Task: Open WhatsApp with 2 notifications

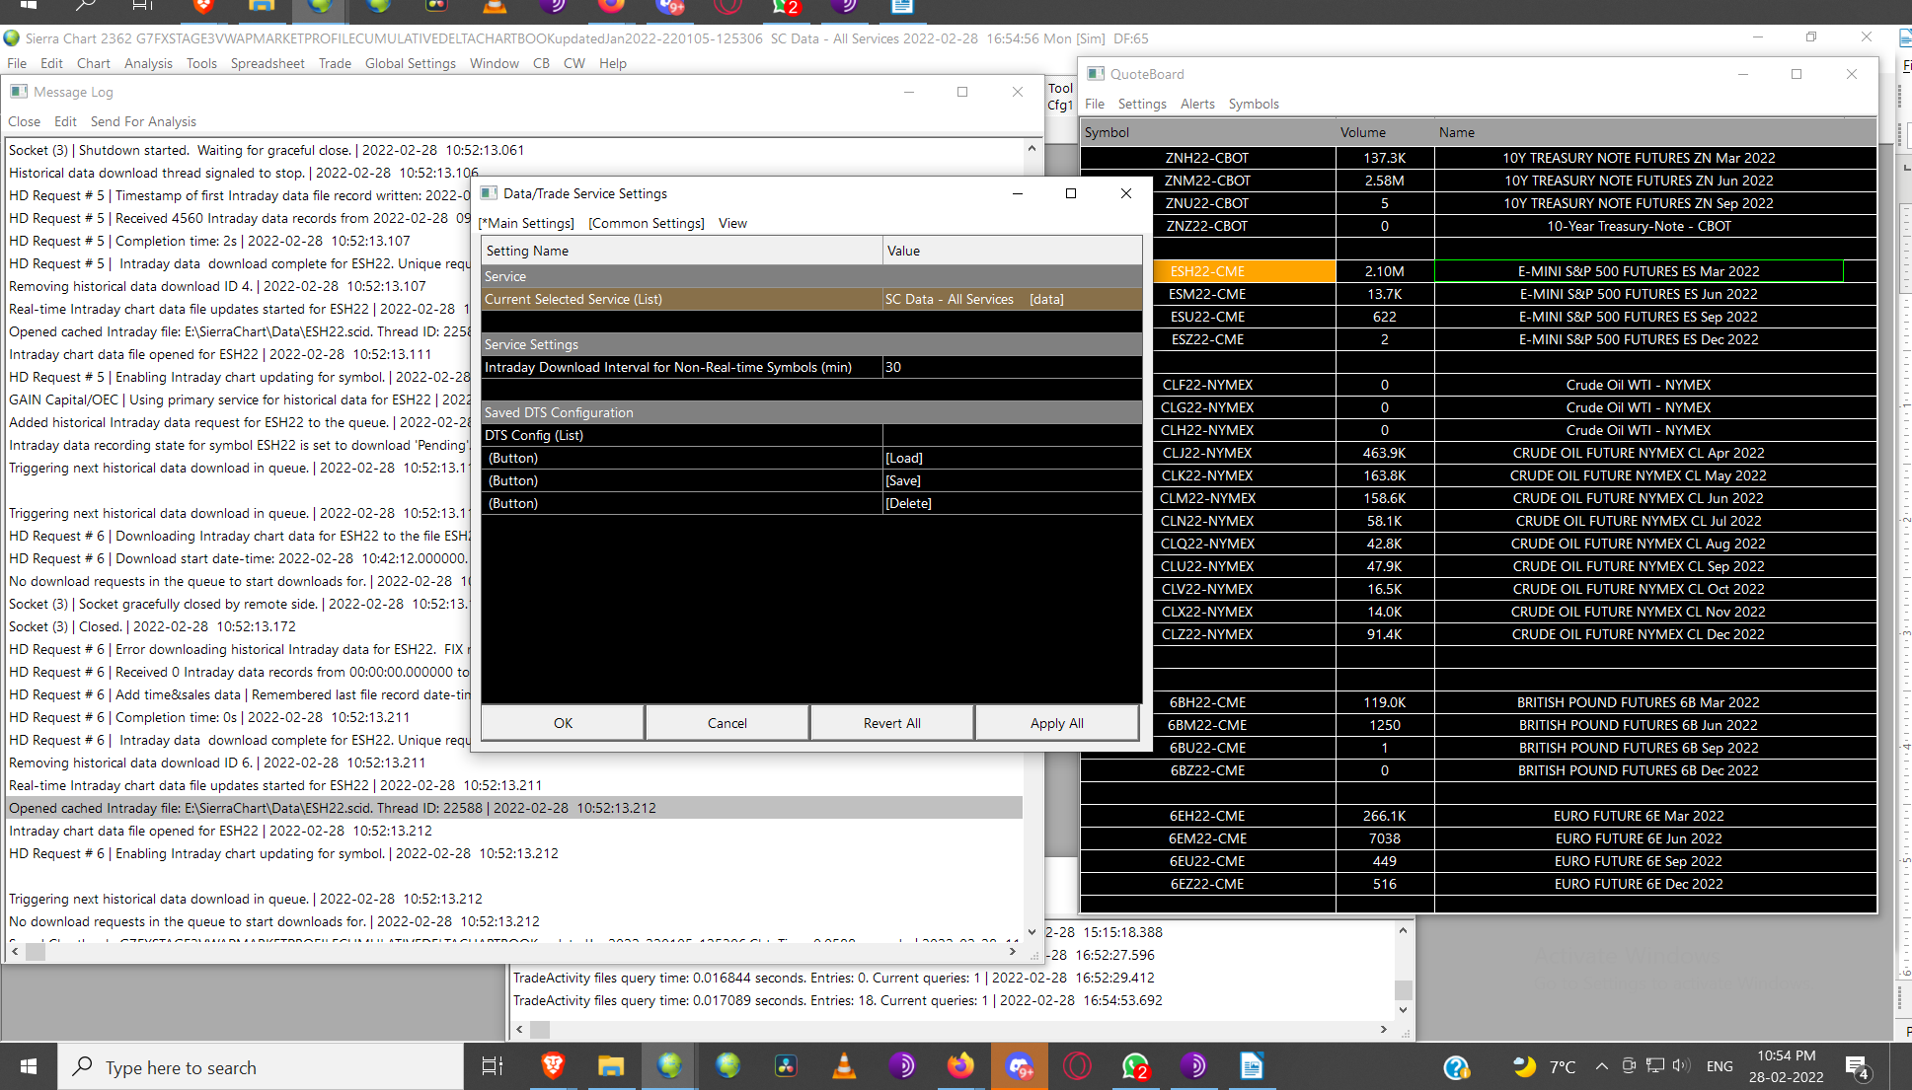Action: (1136, 1066)
